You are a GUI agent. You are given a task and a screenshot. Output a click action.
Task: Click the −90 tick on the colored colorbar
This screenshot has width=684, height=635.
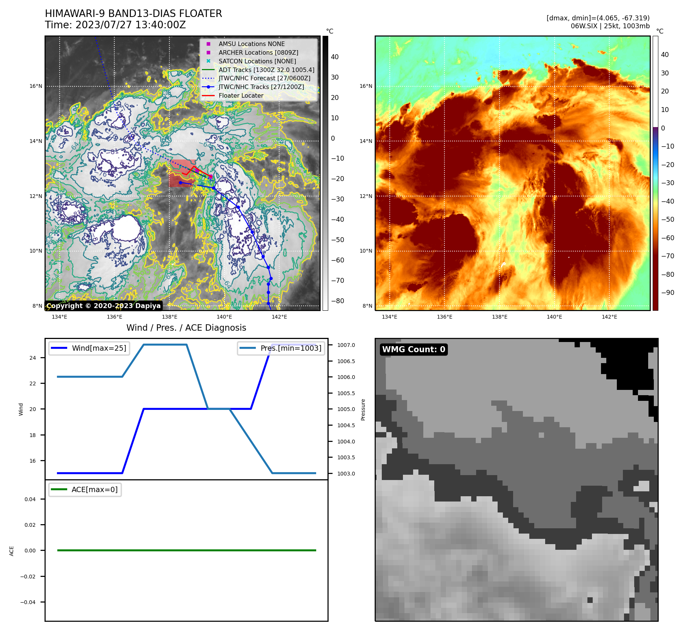pos(668,293)
